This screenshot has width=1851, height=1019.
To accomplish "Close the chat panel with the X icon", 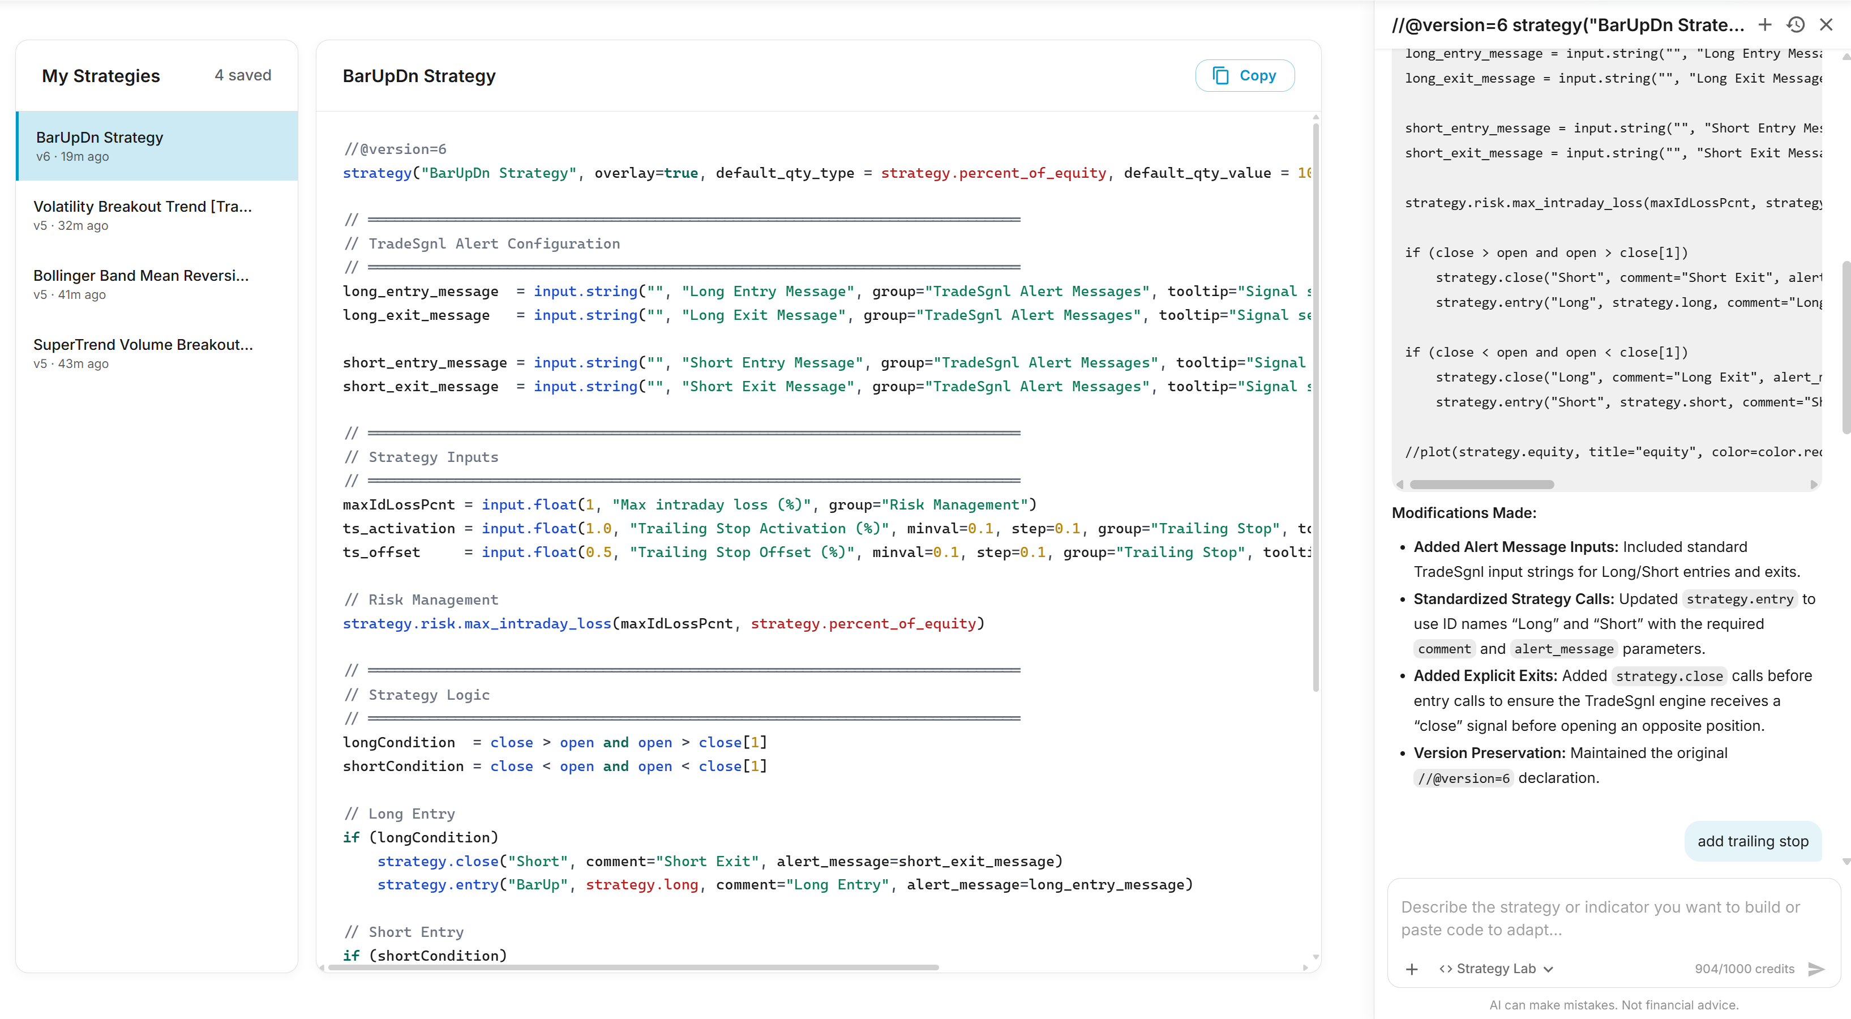I will [x=1827, y=24].
